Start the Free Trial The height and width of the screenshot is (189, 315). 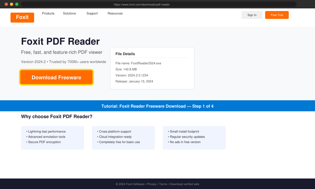[277, 15]
